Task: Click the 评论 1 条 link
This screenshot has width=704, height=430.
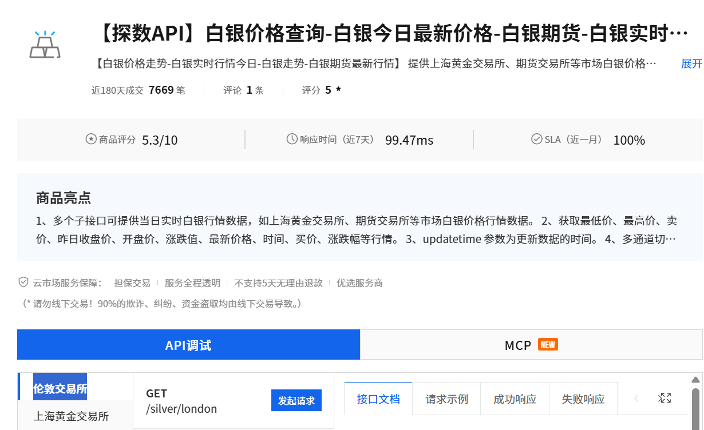Action: pyautogui.click(x=243, y=90)
